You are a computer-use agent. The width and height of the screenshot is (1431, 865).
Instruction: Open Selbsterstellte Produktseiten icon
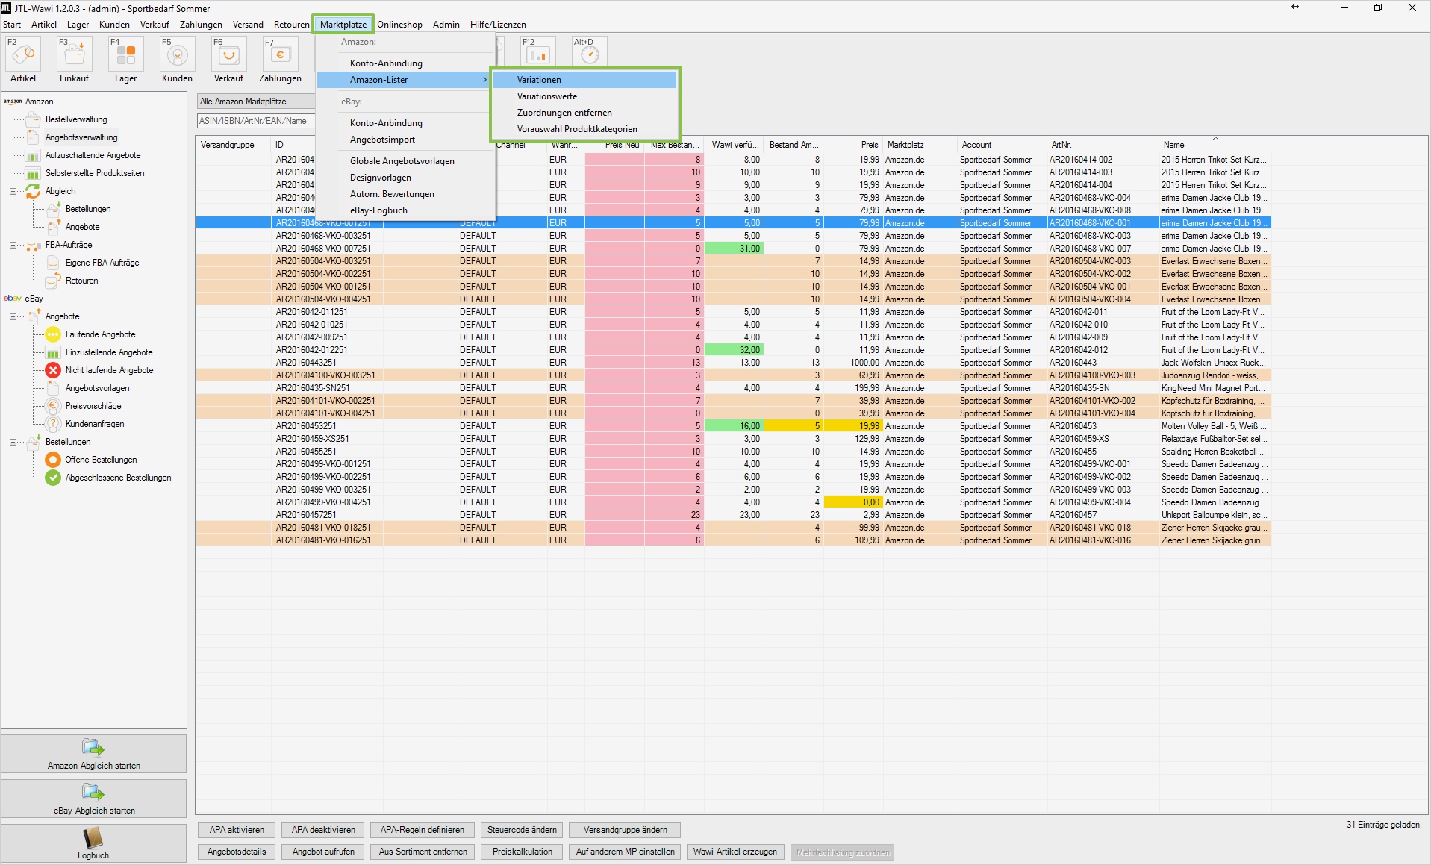coord(33,173)
